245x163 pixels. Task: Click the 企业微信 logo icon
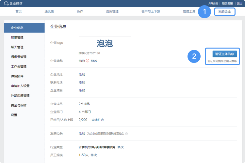6,3
